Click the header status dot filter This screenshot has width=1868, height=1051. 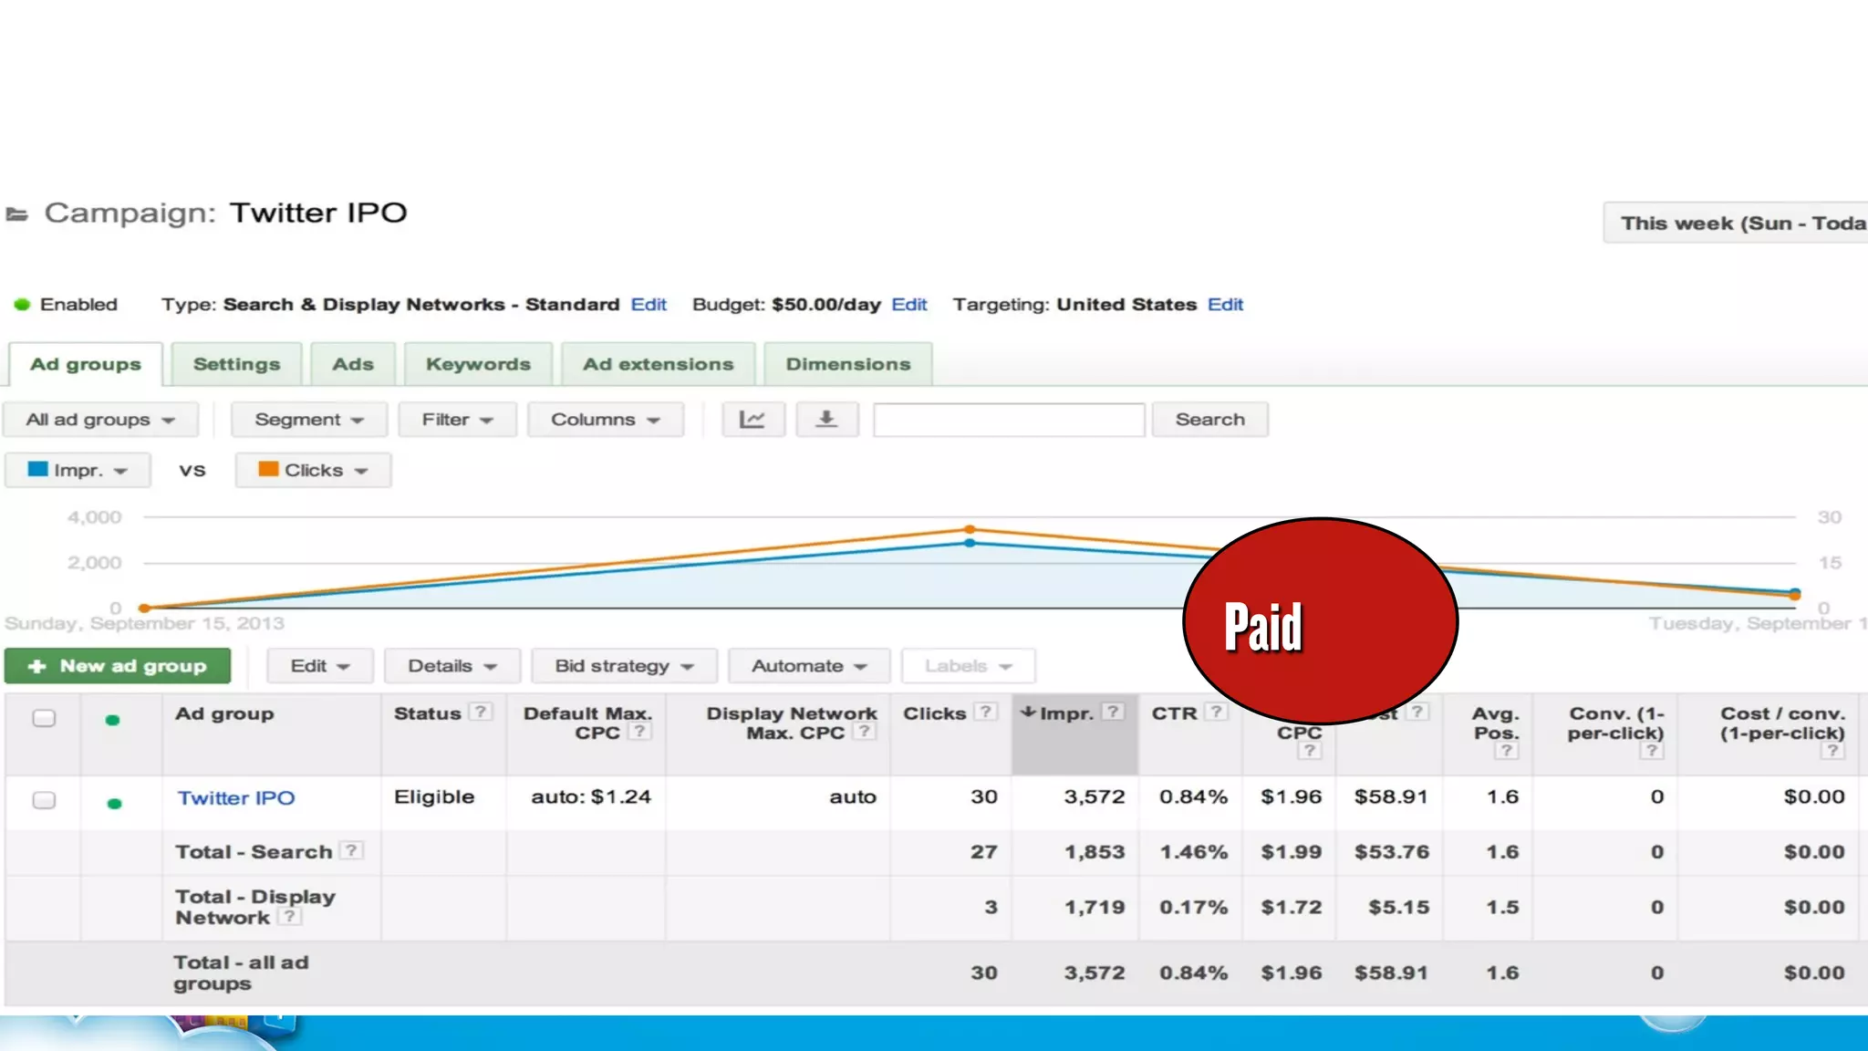[x=113, y=720]
